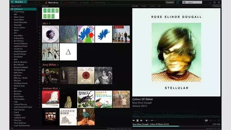Skip to next track
Screen dimensions: 231x130
pyautogui.click(x=141, y=120)
